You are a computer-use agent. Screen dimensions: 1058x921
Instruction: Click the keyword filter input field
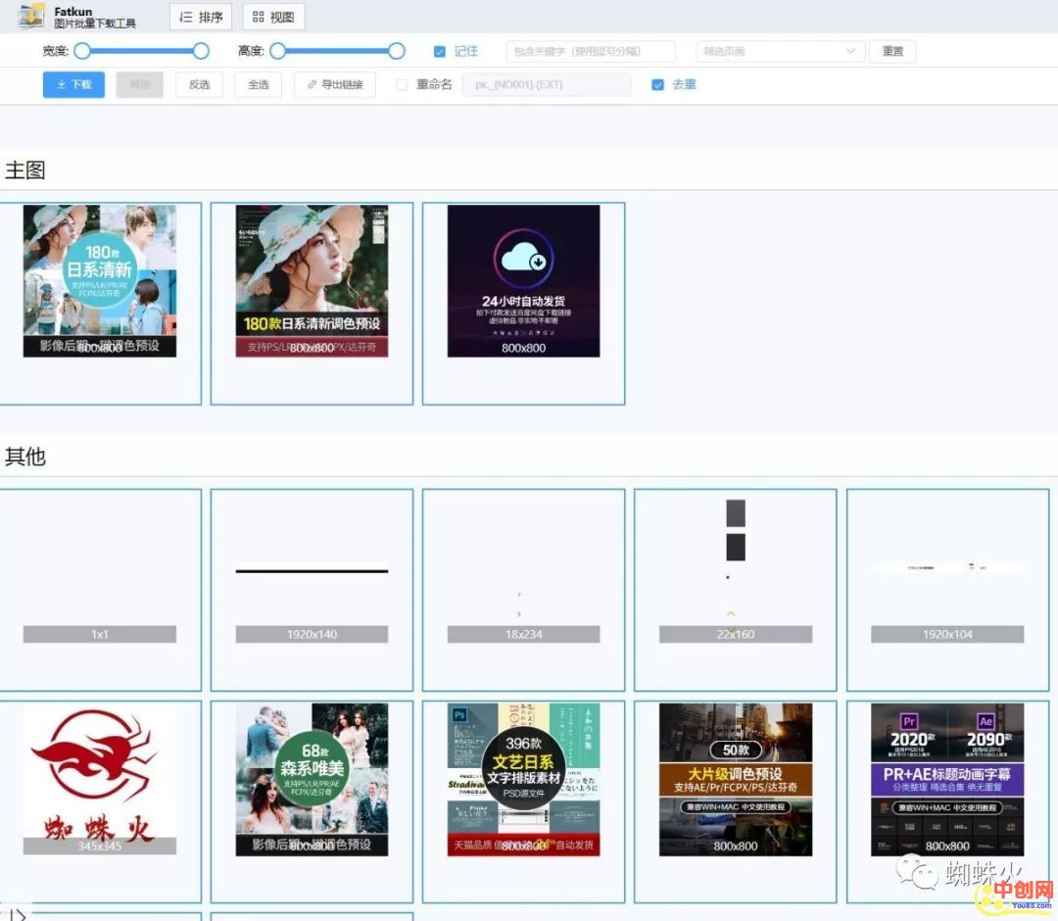pyautogui.click(x=591, y=51)
